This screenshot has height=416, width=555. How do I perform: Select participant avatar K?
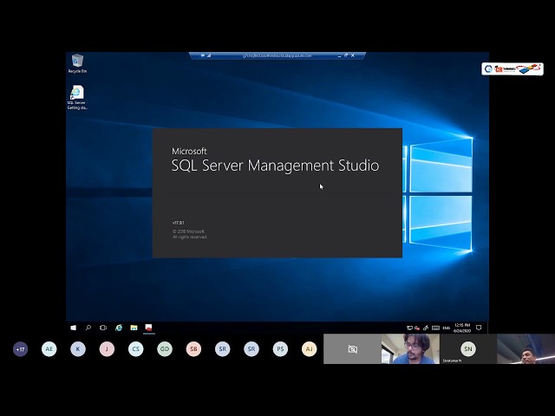tap(78, 349)
